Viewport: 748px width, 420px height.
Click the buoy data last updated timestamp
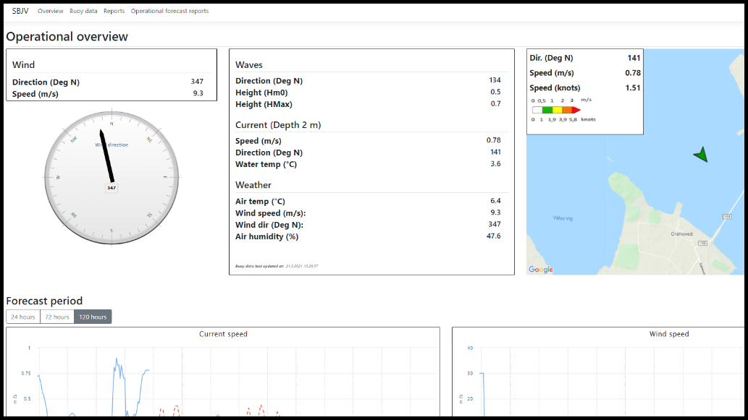(277, 266)
